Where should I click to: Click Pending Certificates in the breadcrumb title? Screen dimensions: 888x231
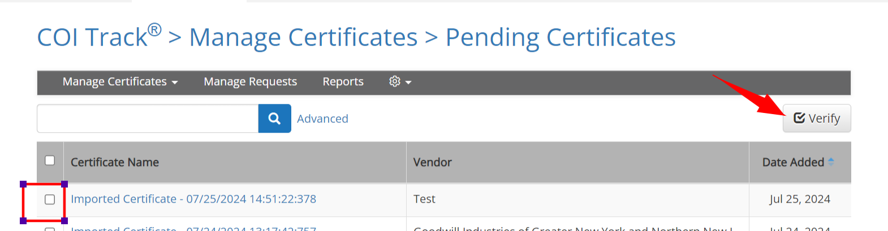(x=561, y=37)
